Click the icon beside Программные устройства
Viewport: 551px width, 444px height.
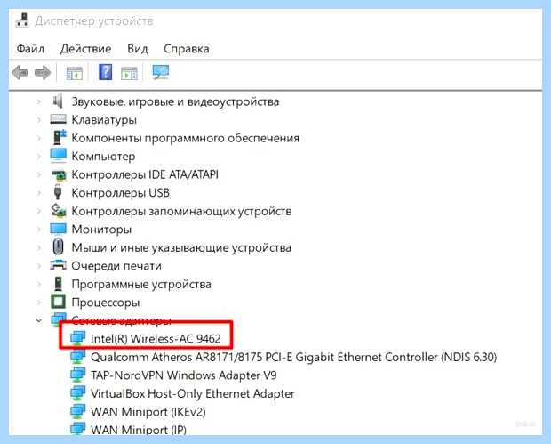(59, 284)
